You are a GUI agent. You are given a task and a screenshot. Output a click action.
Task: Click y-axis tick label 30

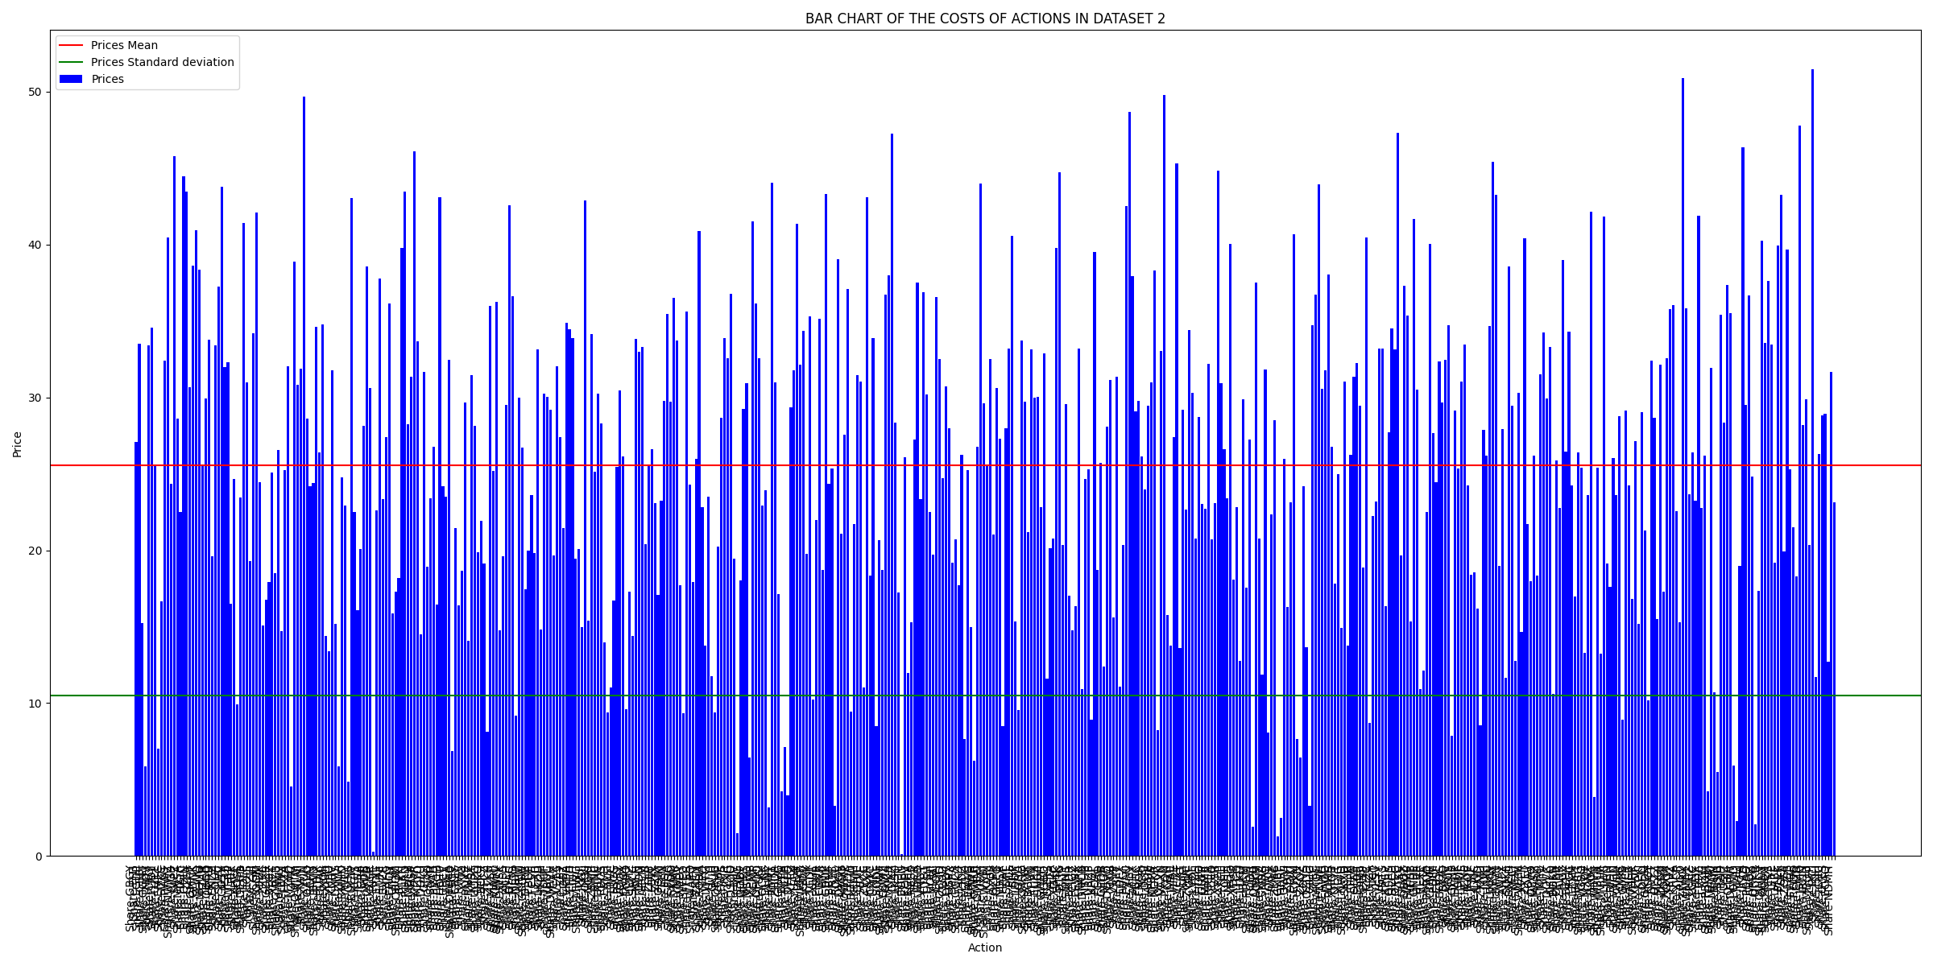35,398
